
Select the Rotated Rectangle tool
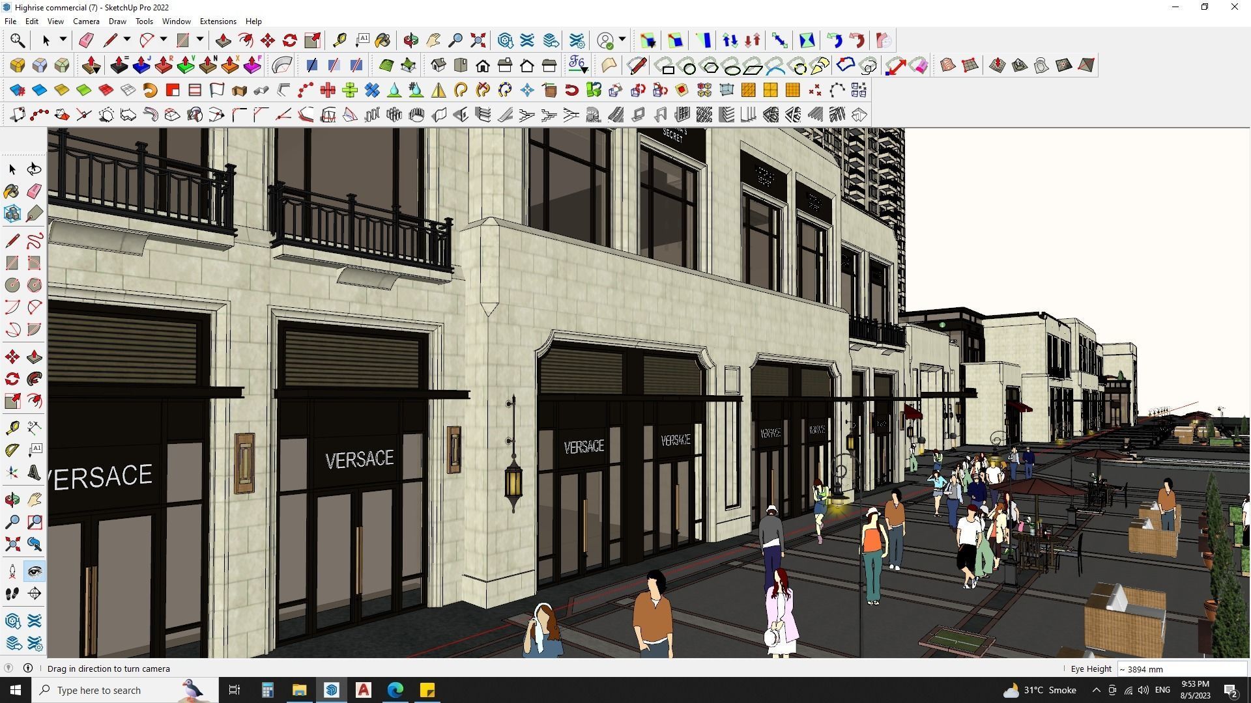coord(35,263)
